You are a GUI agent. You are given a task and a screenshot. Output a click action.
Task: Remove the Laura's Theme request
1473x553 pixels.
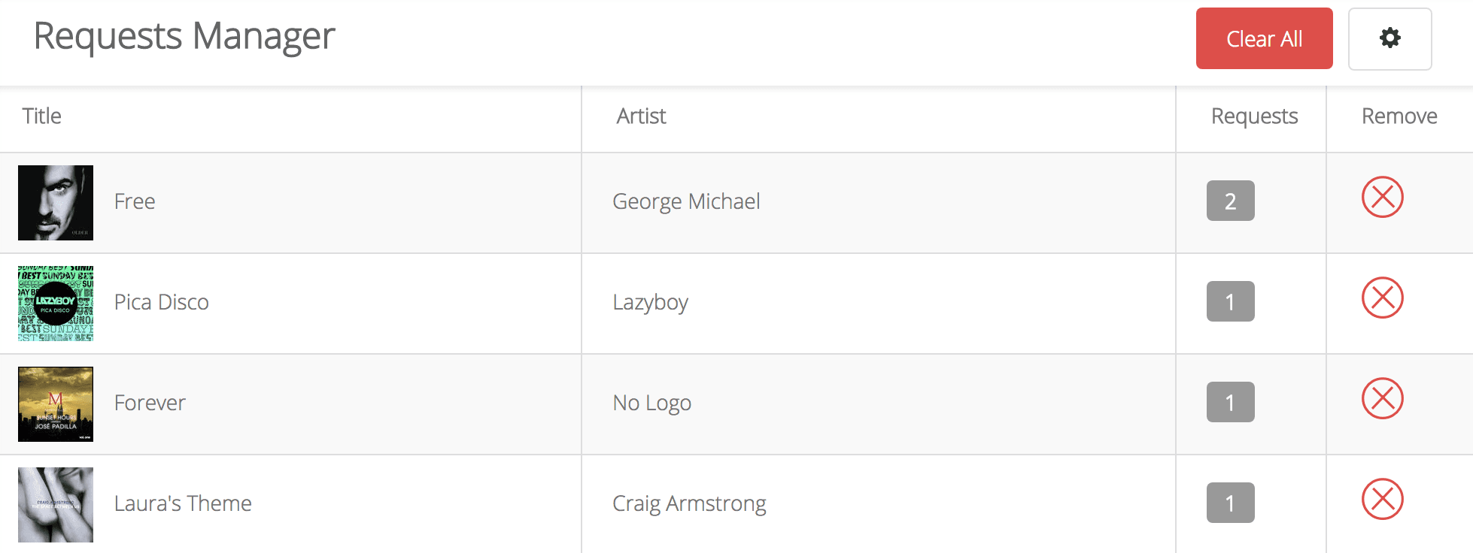1382,500
